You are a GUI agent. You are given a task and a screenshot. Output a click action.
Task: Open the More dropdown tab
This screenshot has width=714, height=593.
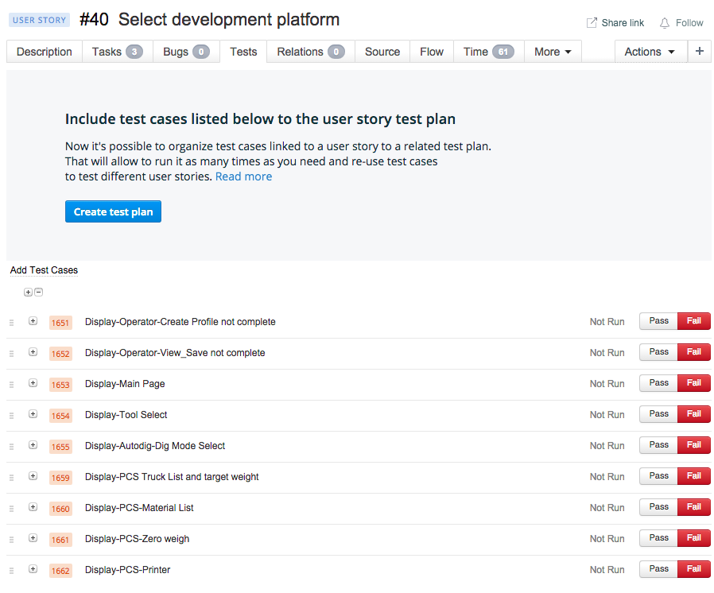[x=553, y=52]
